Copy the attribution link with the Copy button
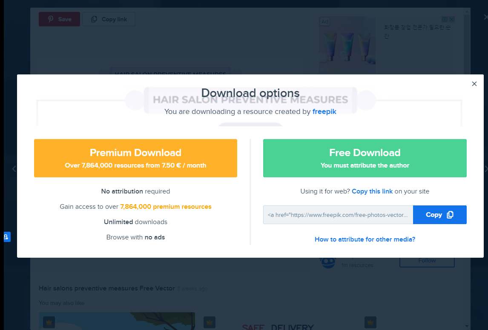 (439, 215)
